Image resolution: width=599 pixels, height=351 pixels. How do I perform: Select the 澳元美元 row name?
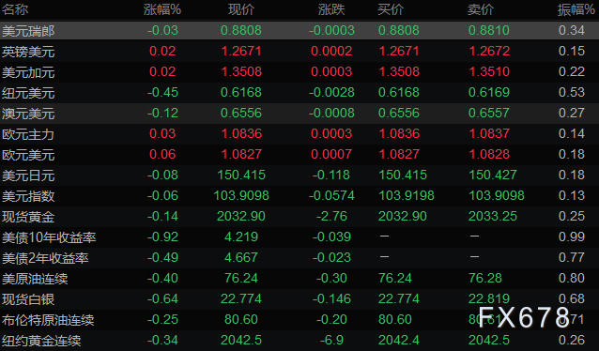click(x=29, y=113)
